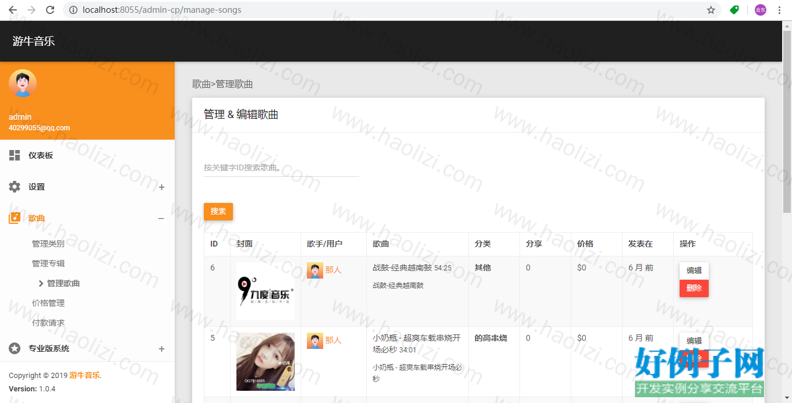Click the 歌曲>管理歌曲 breadcrumb
This screenshot has width=792, height=403.
pyautogui.click(x=222, y=84)
